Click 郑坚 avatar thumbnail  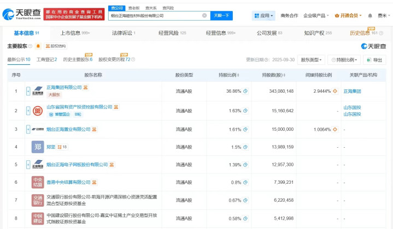tap(37, 147)
